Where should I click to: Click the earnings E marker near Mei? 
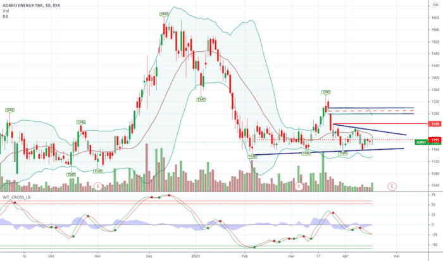pyautogui.click(x=392, y=186)
